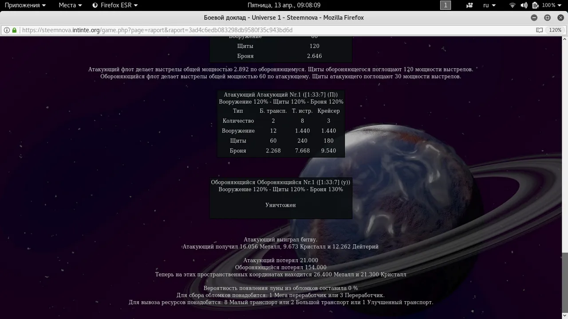568x319 pixels.
Task: Click the 'Уничтожен' status text
Action: click(280, 205)
